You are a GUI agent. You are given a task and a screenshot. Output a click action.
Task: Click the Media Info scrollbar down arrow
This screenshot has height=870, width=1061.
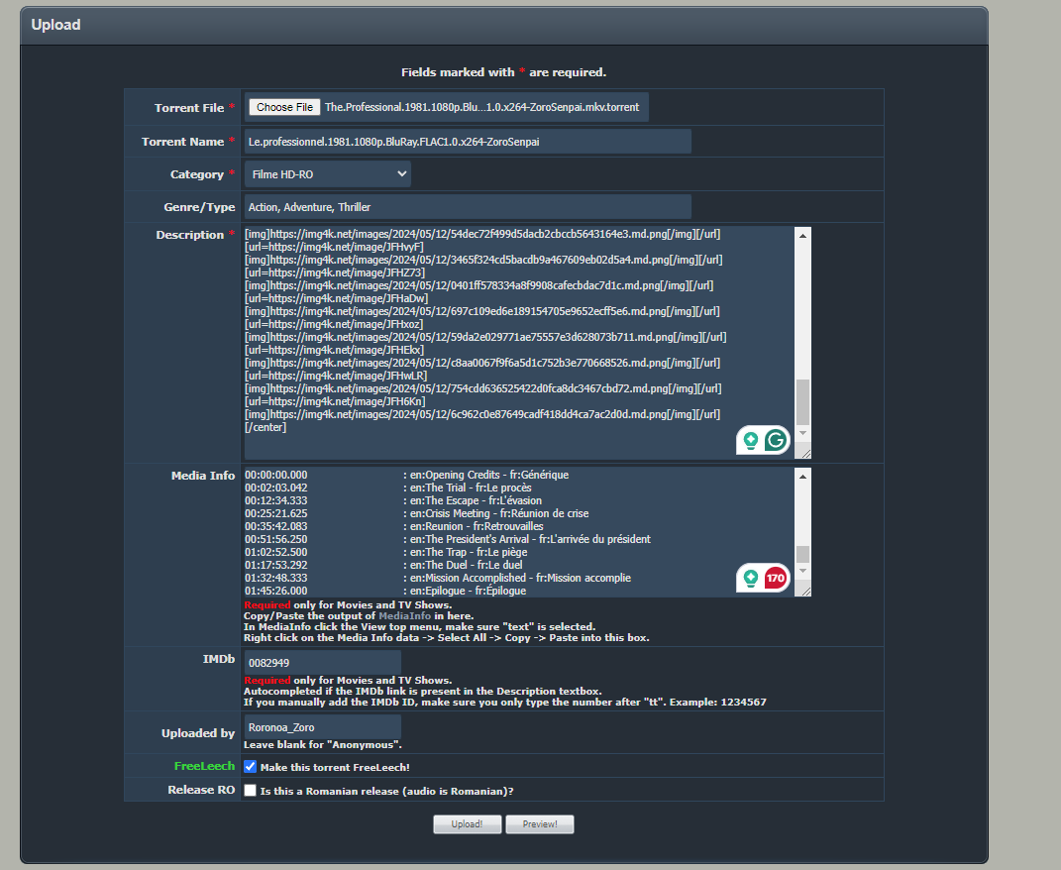[802, 572]
